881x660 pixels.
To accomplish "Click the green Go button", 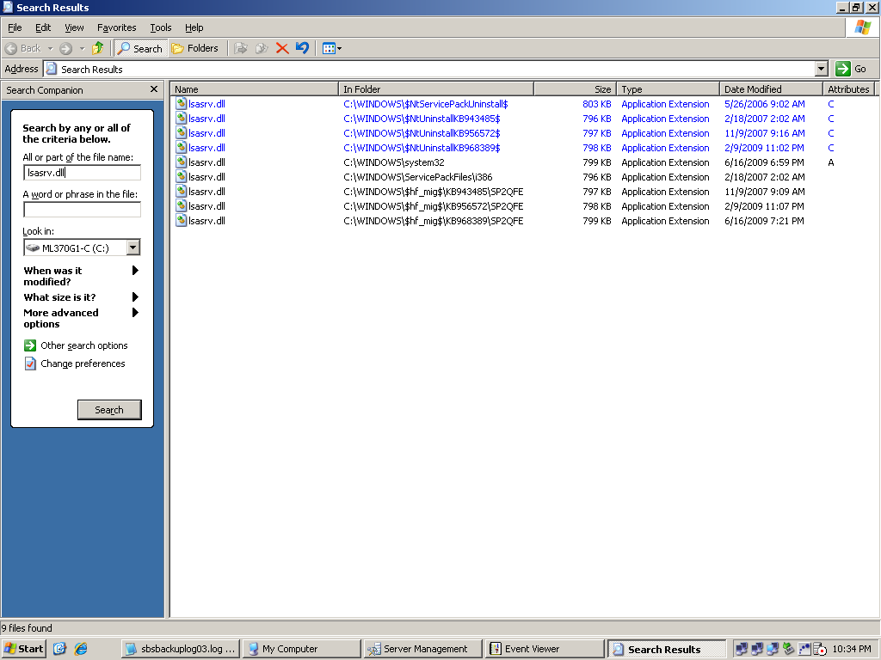I will tap(851, 69).
